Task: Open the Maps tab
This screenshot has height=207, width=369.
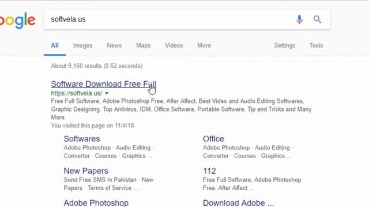Action: click(143, 45)
